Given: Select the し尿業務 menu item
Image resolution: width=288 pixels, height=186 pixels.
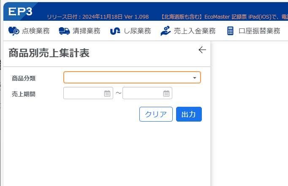Looking at the screenshot, I should [x=130, y=31].
